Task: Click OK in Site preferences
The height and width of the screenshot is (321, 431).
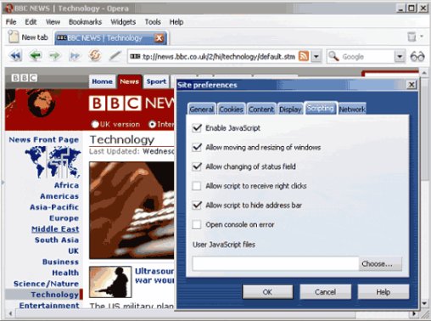Action: (267, 292)
